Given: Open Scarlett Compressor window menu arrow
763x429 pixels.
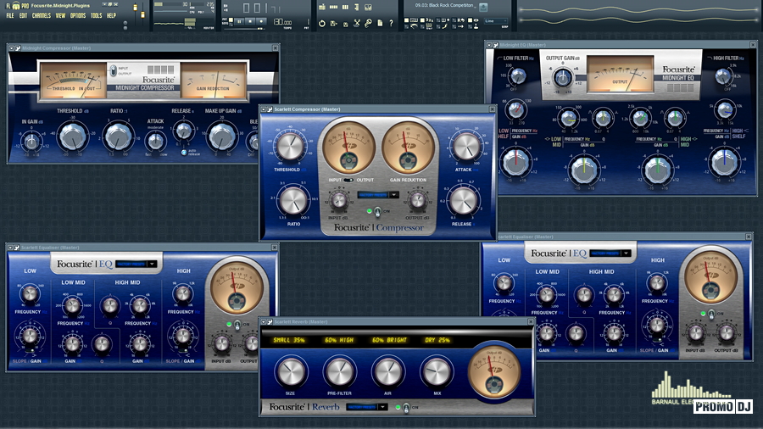Looking at the screenshot, I should click(264, 109).
